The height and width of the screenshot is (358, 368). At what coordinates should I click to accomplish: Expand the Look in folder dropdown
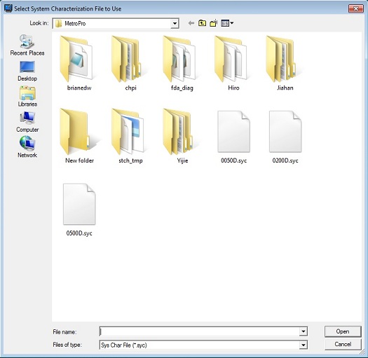(x=175, y=23)
